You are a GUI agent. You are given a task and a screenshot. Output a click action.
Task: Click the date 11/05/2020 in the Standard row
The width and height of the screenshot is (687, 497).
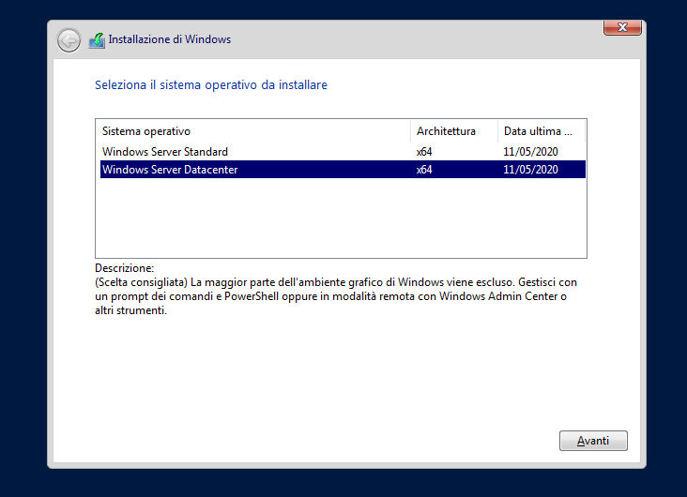click(x=530, y=152)
